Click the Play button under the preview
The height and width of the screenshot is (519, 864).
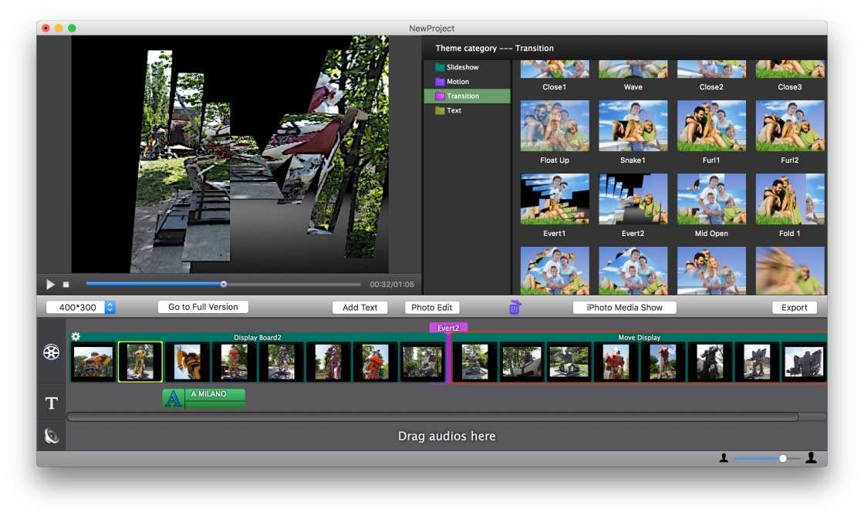(51, 285)
